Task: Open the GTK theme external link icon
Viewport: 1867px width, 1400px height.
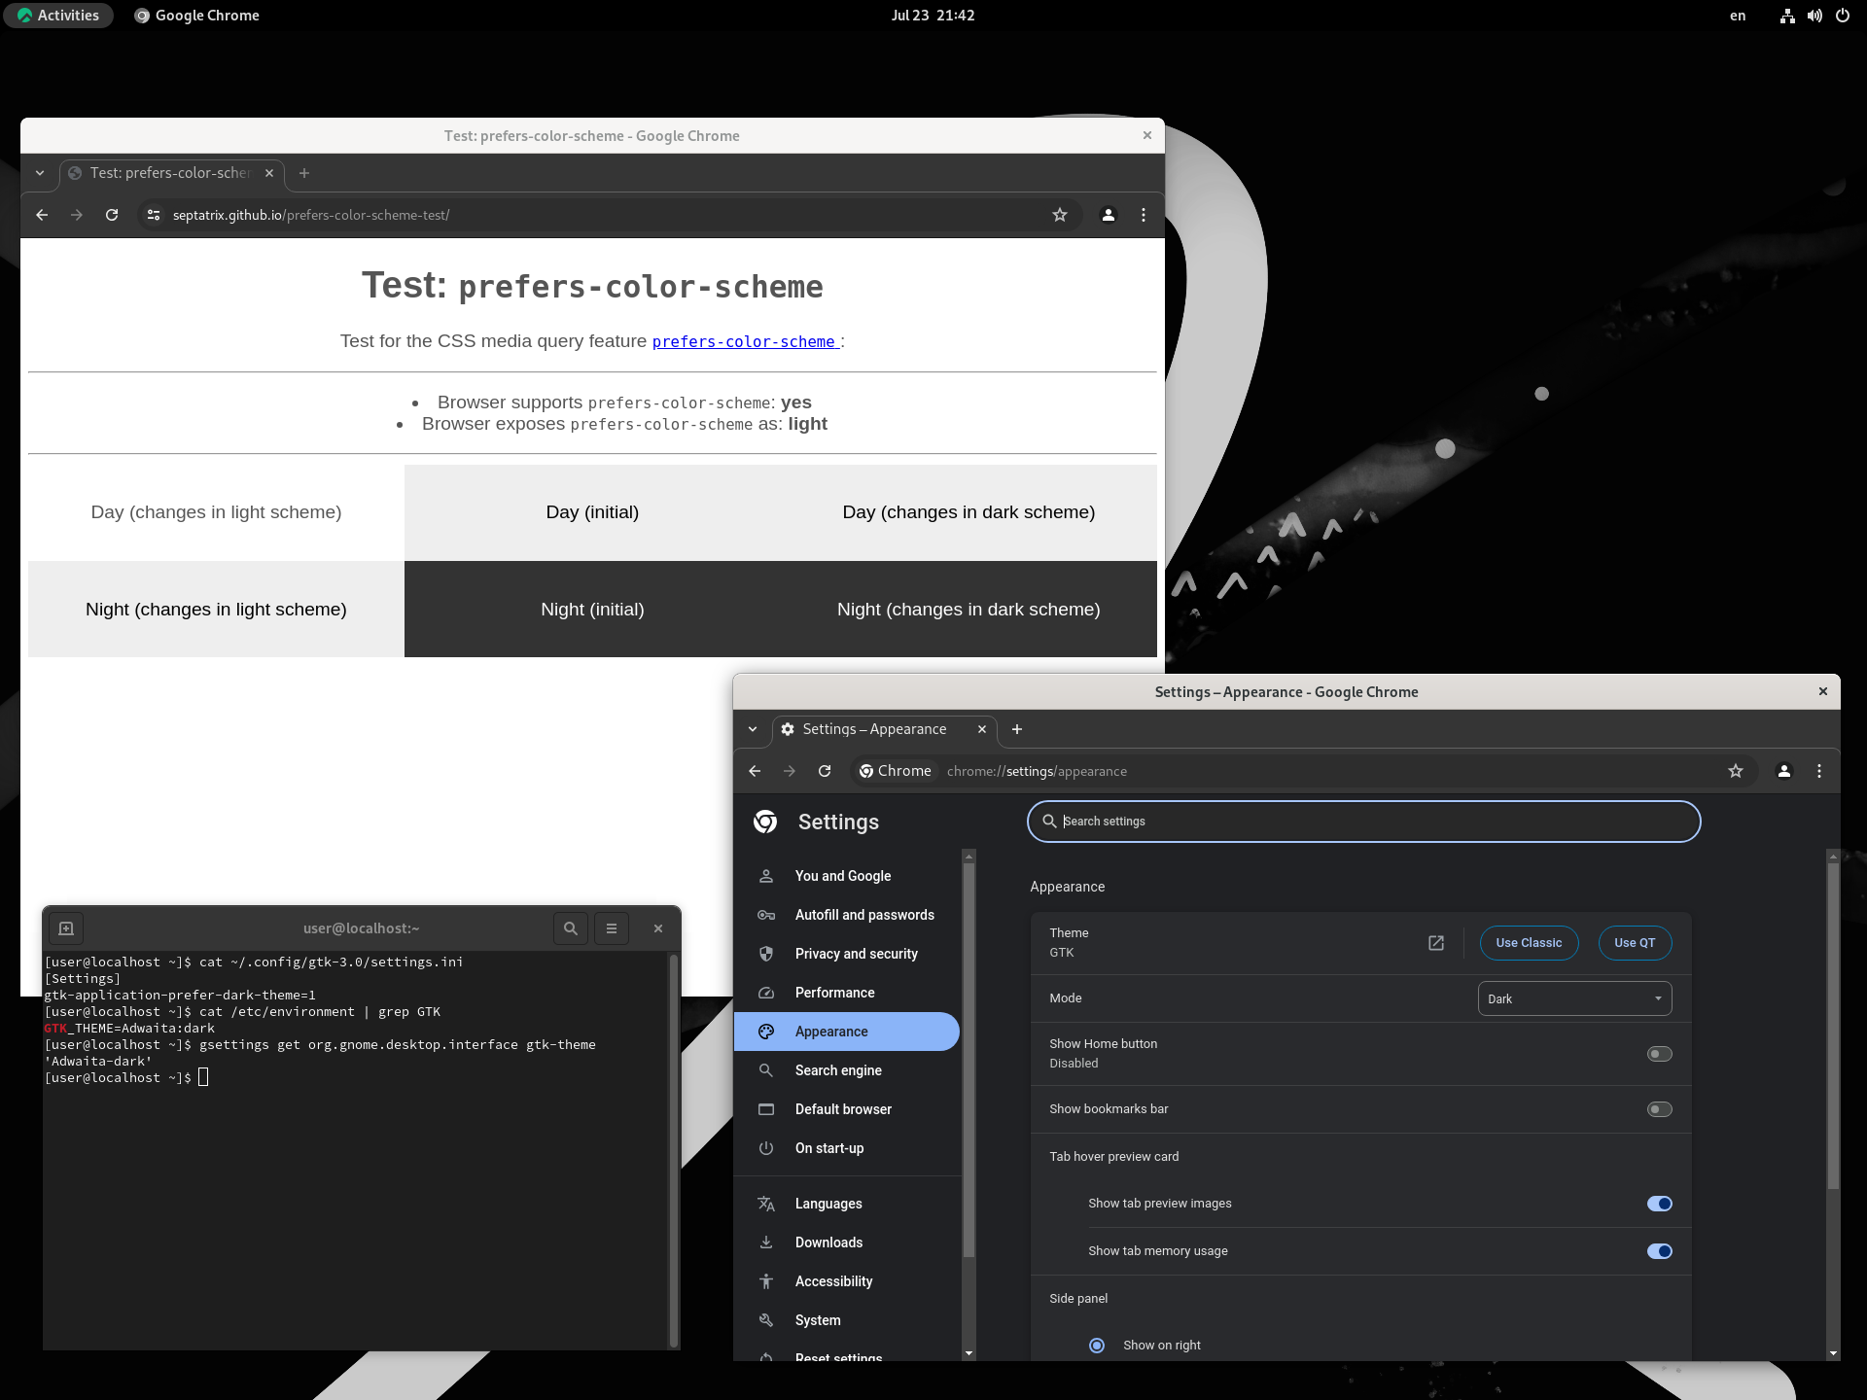Action: click(1436, 943)
